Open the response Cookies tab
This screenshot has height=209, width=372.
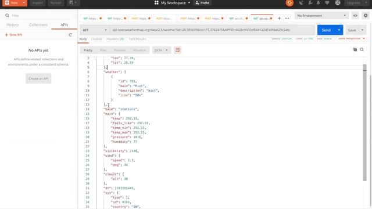[96, 39]
